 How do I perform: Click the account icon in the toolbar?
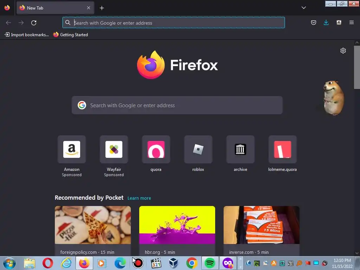(339, 22)
